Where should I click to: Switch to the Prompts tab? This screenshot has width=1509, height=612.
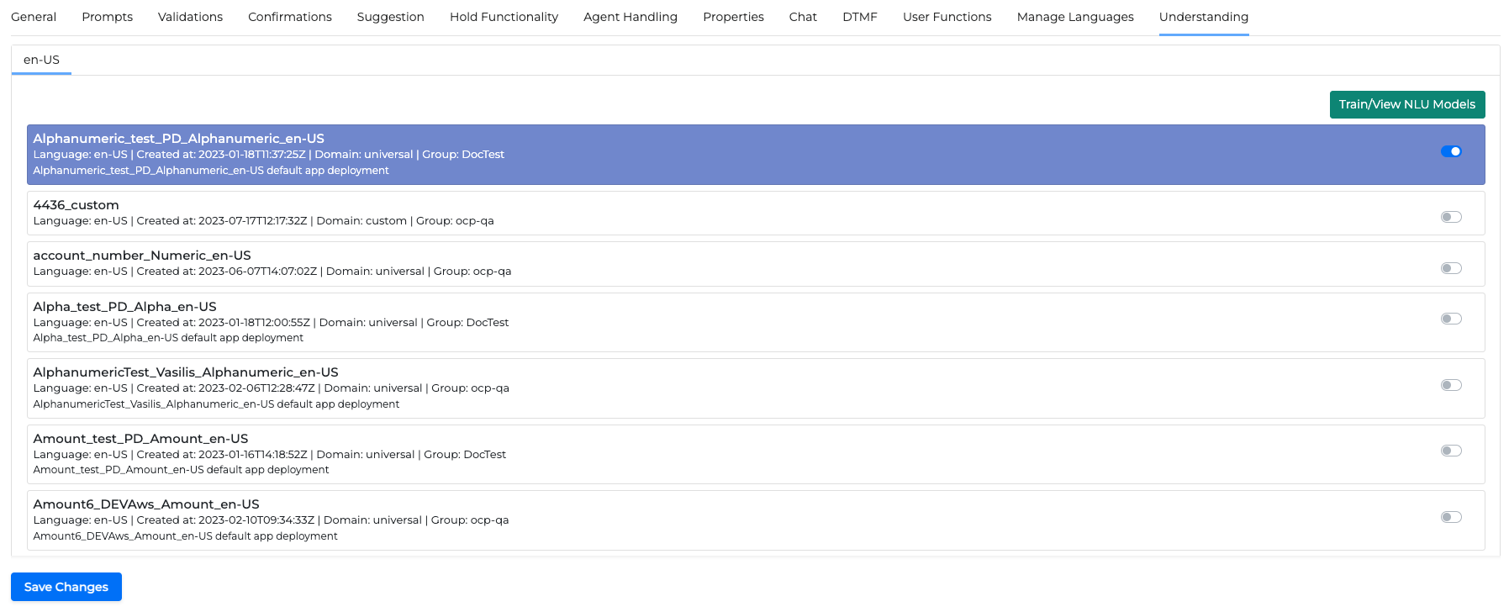pos(107,17)
